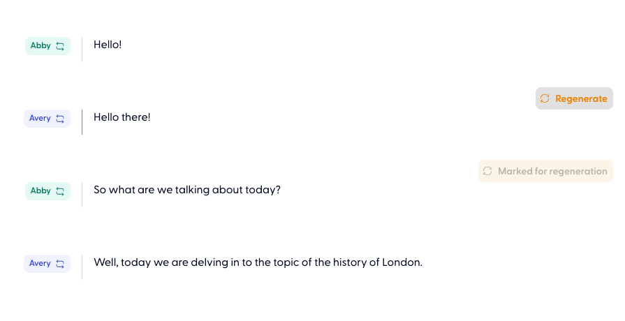The image size is (625, 321).
Task: Swap speaker on the "history of London" line
Action: pos(60,264)
